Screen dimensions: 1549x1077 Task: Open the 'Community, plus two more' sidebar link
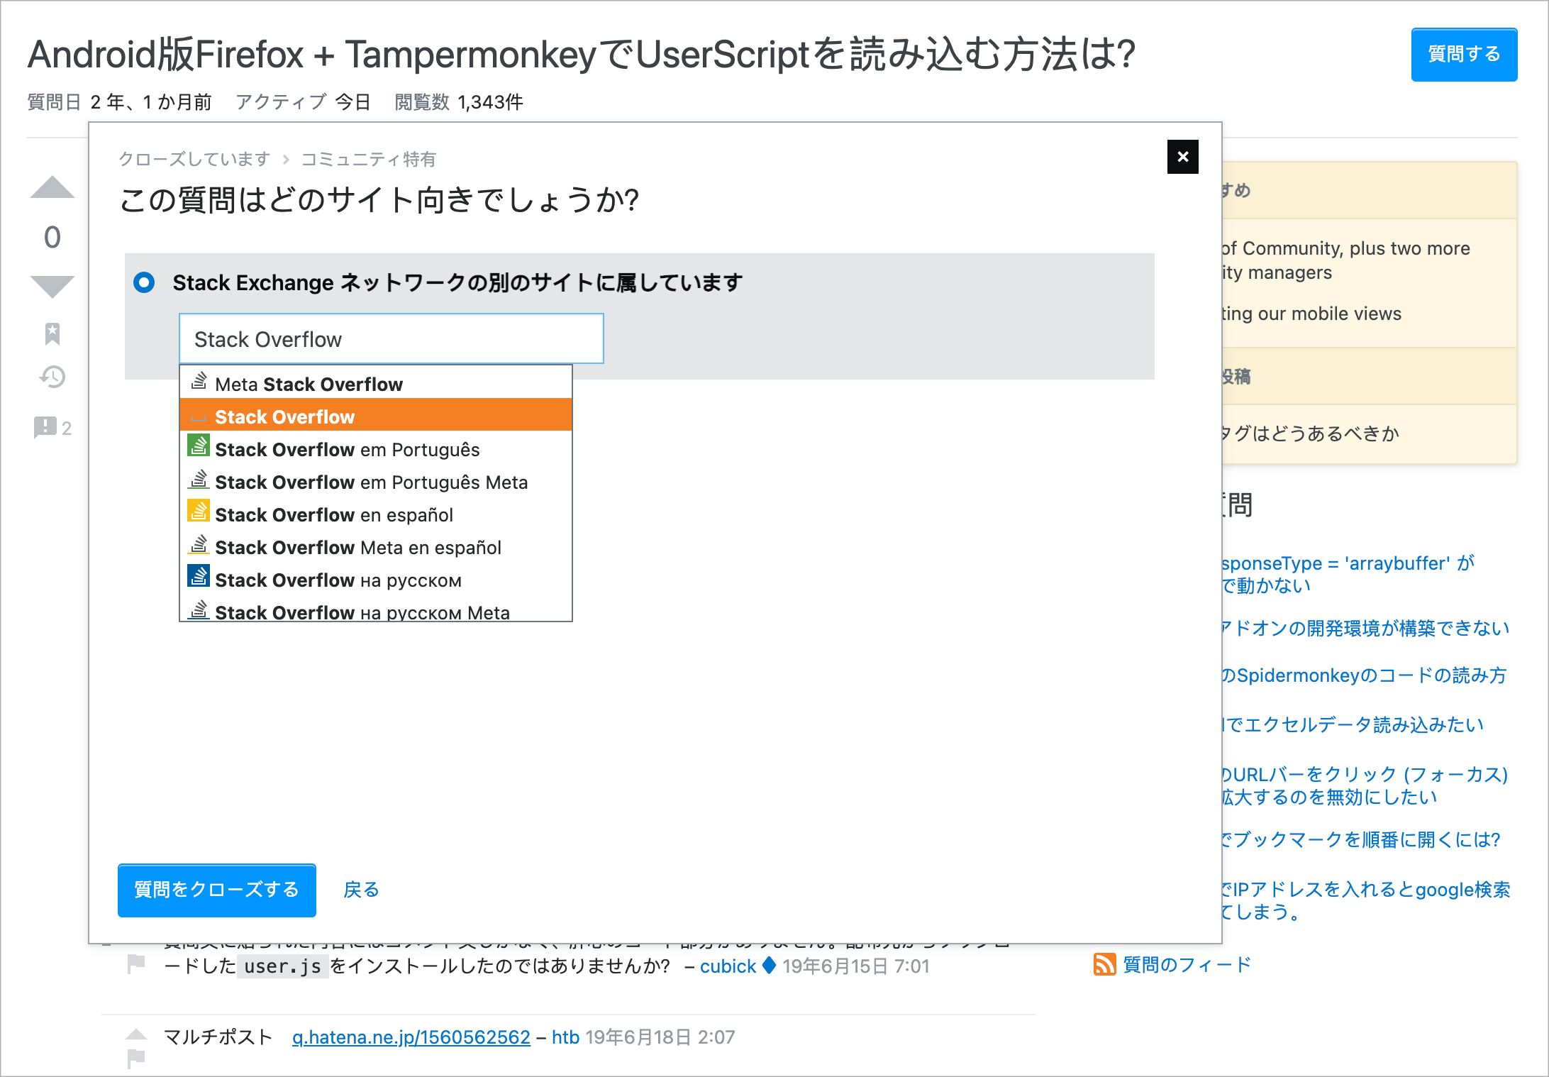(1345, 260)
